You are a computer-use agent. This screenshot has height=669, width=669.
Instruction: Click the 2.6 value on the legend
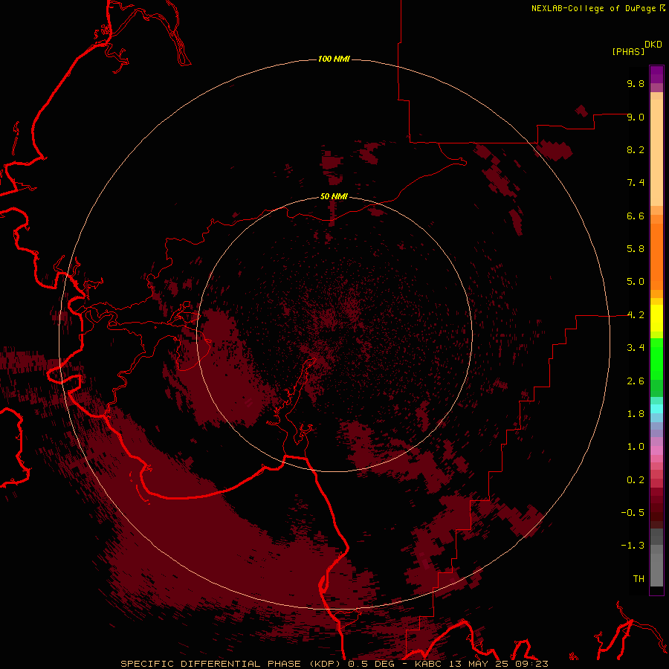click(636, 381)
